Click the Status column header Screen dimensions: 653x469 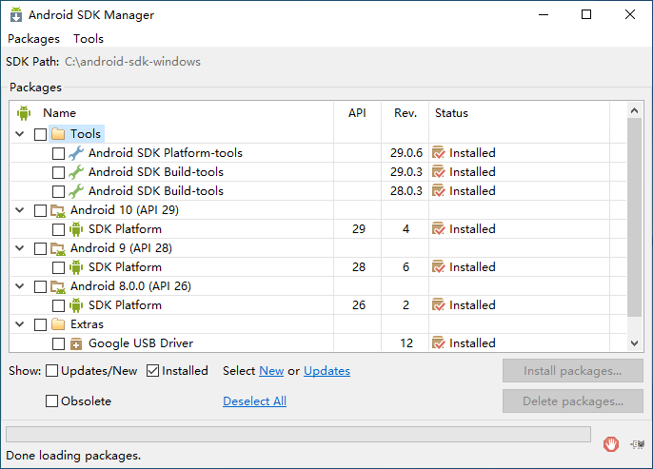(x=520, y=113)
